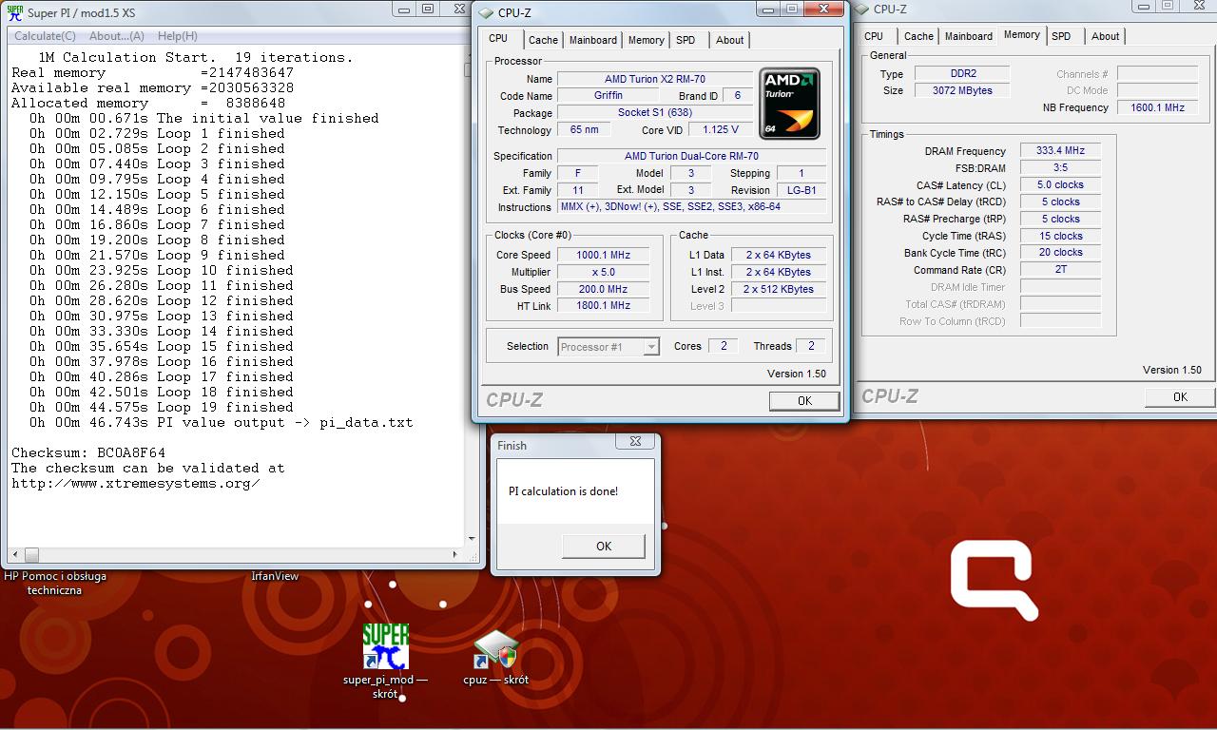Screen dimensions: 1217x730
Task: Click the Core Speed value field
Action: [603, 255]
